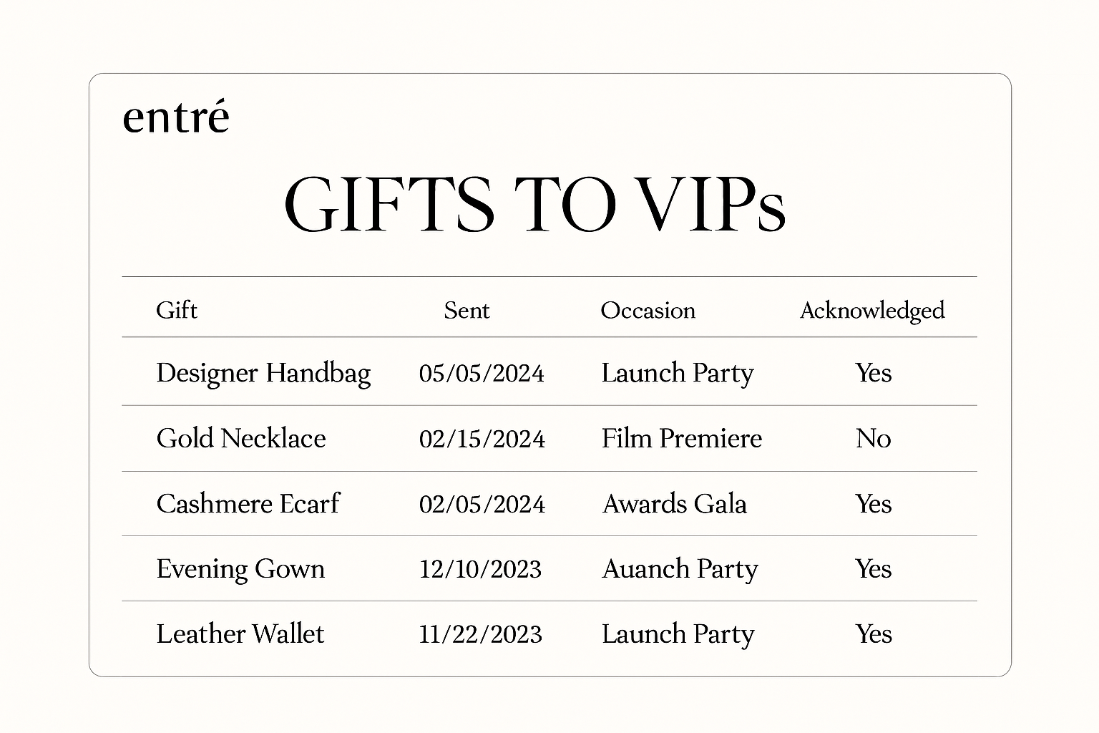Click the Film Premiere occasion

(x=681, y=438)
